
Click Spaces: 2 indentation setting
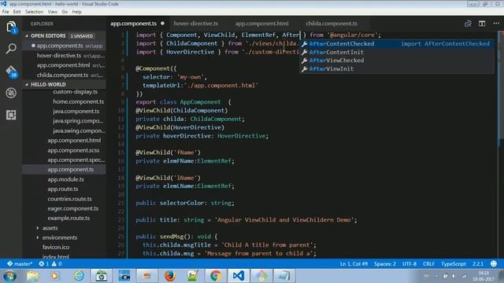385,264
